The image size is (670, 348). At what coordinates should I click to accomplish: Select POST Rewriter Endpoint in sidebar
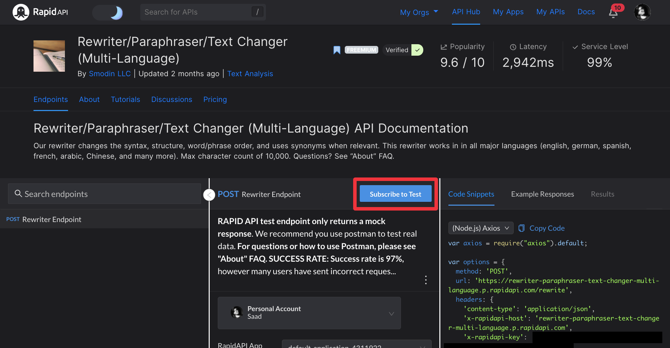pos(104,219)
